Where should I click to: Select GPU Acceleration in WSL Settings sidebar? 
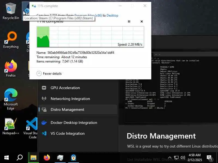click(78, 88)
